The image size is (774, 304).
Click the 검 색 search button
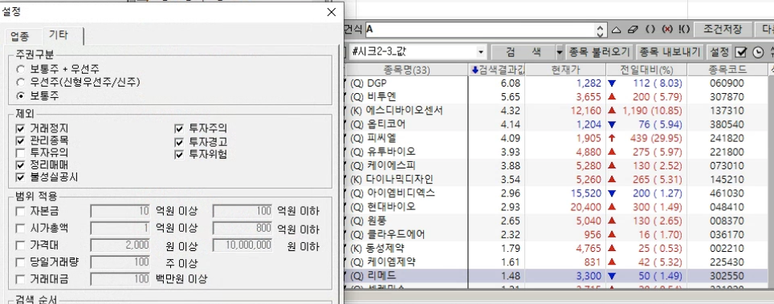click(x=523, y=52)
